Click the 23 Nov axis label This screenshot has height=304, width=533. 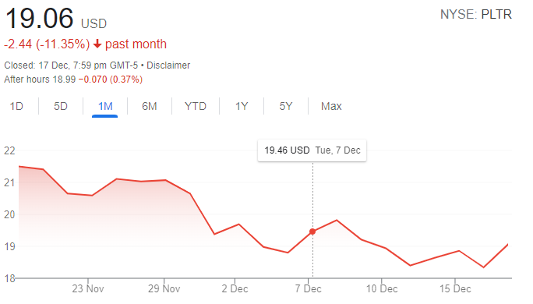(88, 288)
